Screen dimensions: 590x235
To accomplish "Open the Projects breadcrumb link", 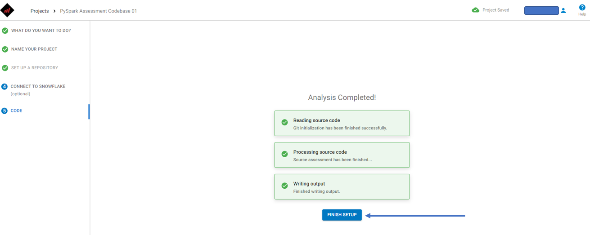I will coord(40,11).
